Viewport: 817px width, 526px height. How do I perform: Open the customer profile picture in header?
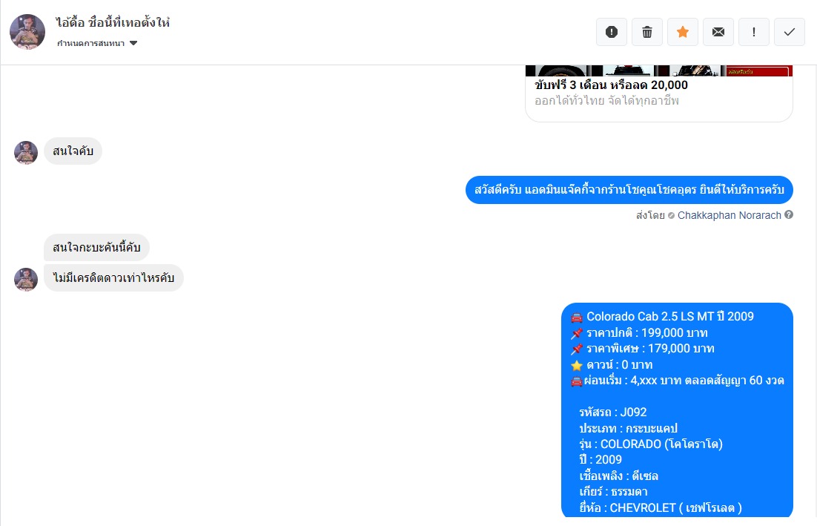click(x=27, y=32)
